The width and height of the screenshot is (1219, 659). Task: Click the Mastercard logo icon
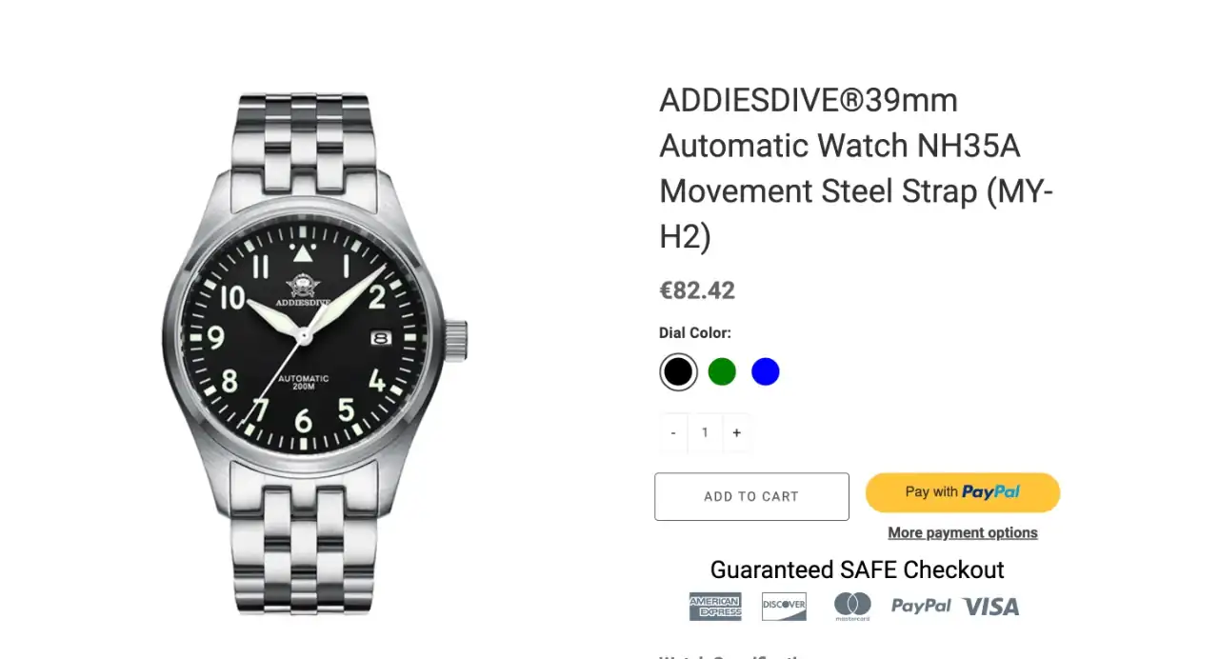coord(852,606)
